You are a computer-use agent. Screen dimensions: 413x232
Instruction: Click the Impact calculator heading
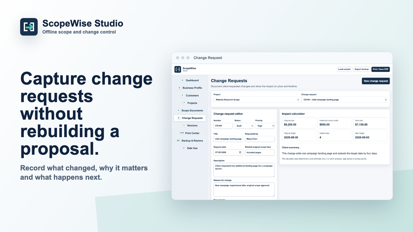tap(293, 114)
